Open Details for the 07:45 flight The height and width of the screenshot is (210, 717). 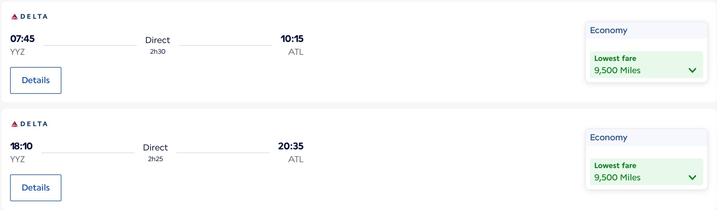[x=36, y=80]
